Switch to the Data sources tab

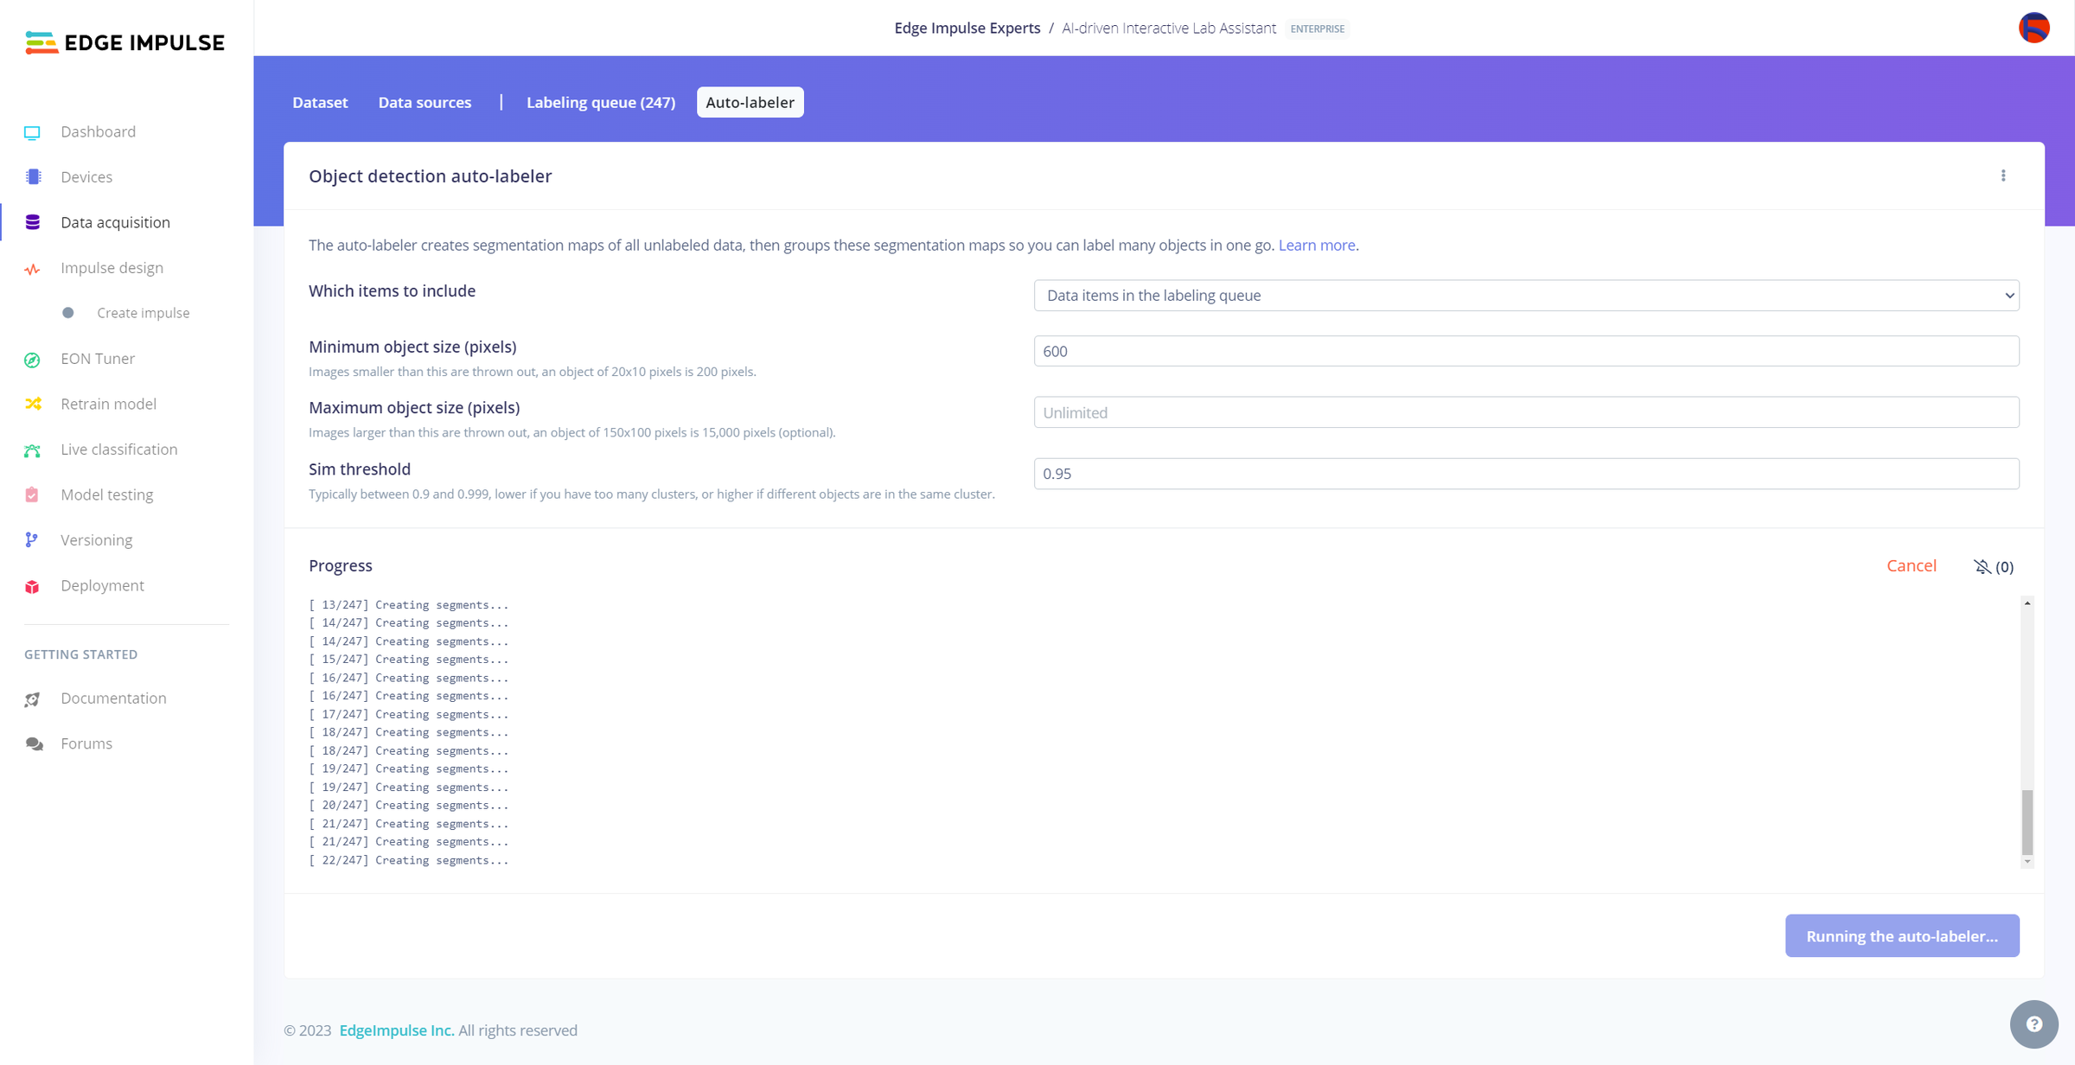tap(425, 102)
